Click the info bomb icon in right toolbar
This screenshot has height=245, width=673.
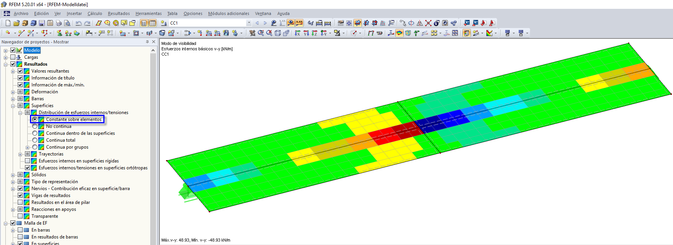pyautogui.click(x=437, y=23)
